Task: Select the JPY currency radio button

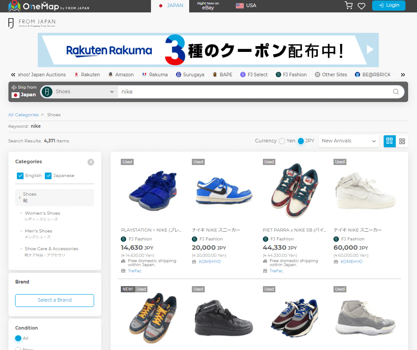Action: click(x=301, y=141)
